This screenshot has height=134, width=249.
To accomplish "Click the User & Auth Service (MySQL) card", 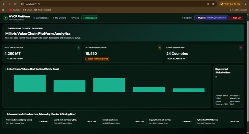I will (75, 121).
